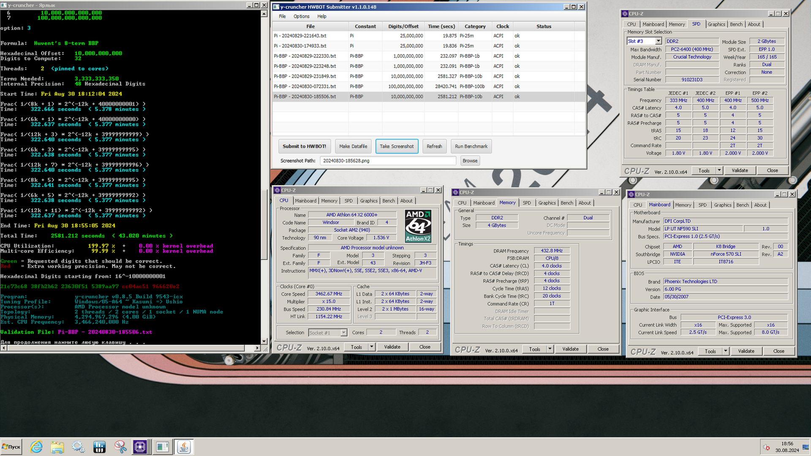
Task: Open the Help menu in HWBOT Submitter
Action: click(321, 16)
